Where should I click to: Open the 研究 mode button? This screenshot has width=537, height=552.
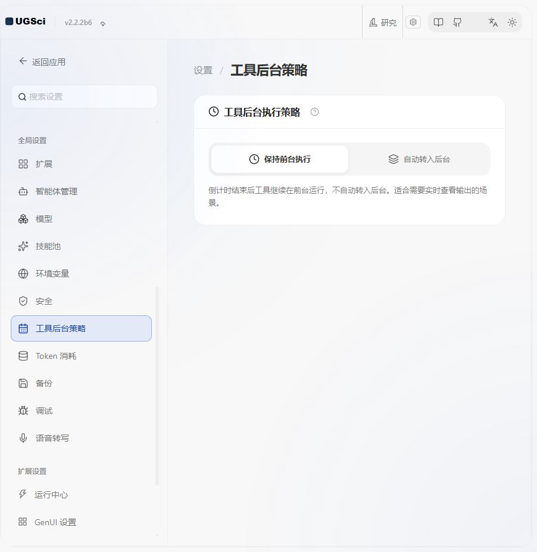383,23
